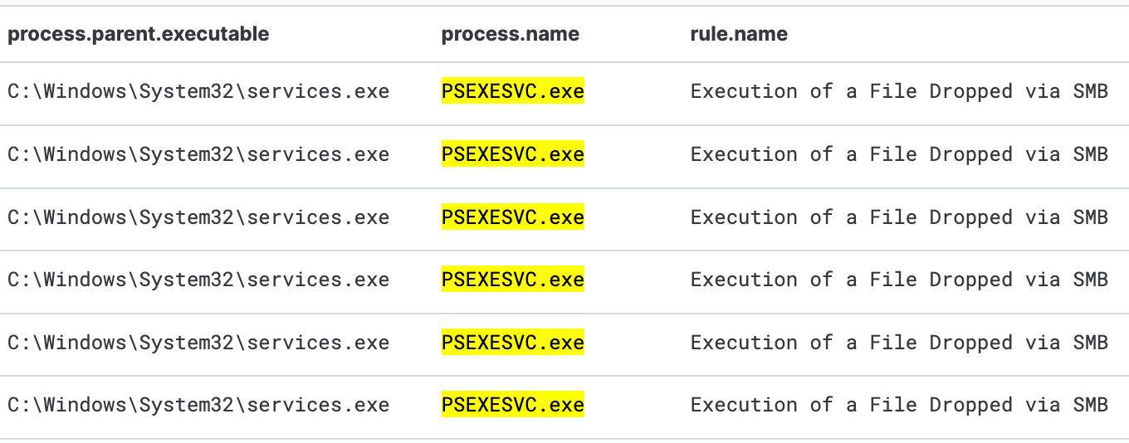Click the rule name in fifth row
This screenshot has height=443, width=1129.
(899, 343)
